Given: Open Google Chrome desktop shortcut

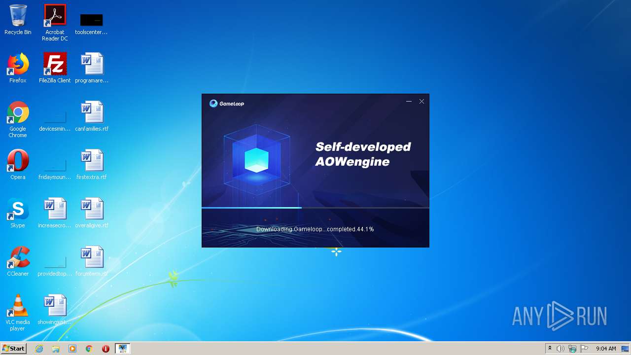Looking at the screenshot, I should click(18, 119).
